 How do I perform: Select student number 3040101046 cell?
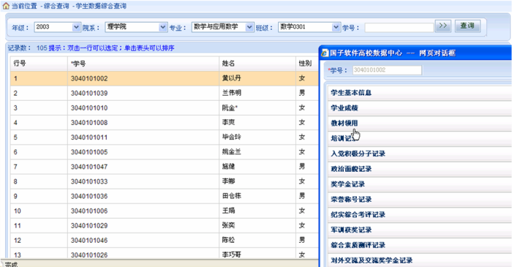tap(143, 240)
